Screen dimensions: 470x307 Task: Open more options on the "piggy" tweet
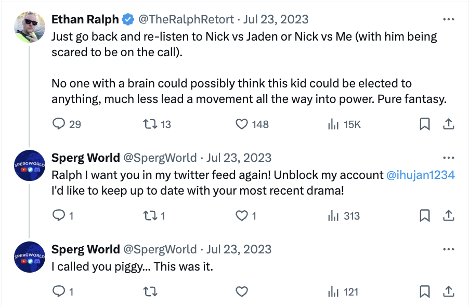(x=448, y=249)
